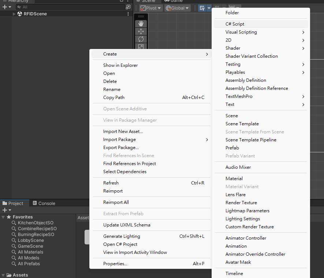324x278 pixels.
Task: Choose Delete from context menu
Action: (x=152, y=81)
